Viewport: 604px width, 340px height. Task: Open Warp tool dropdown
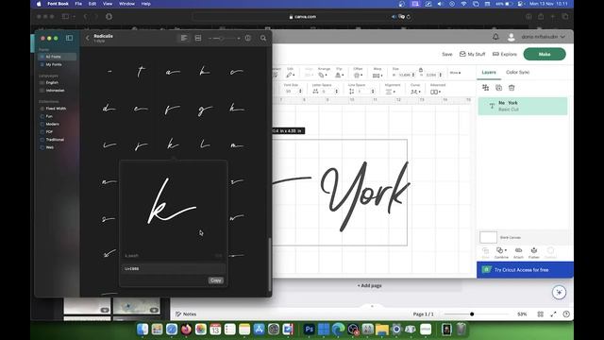[377, 76]
